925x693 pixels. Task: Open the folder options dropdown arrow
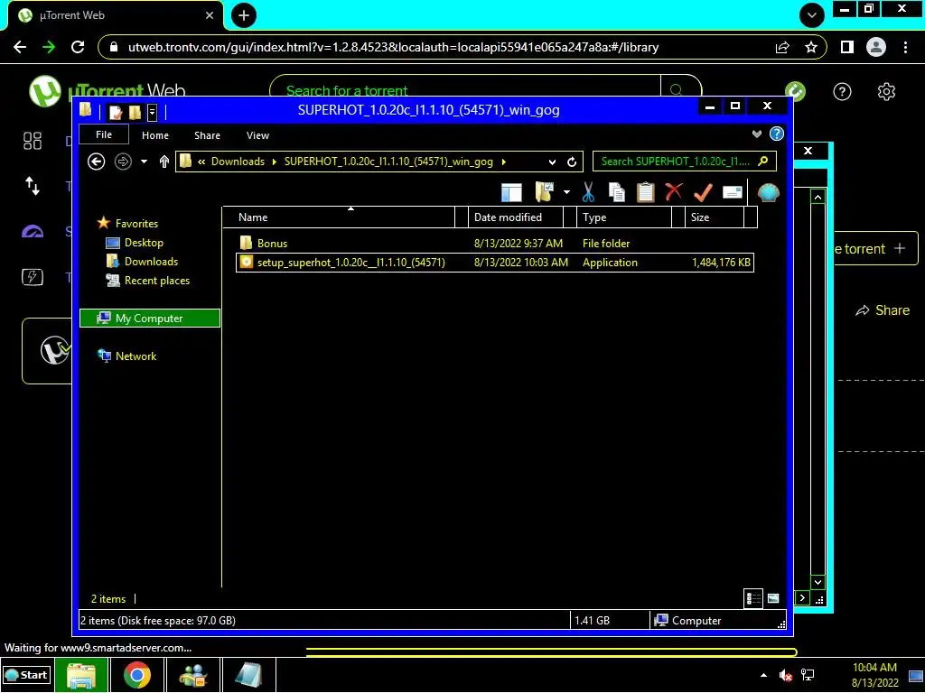567,192
